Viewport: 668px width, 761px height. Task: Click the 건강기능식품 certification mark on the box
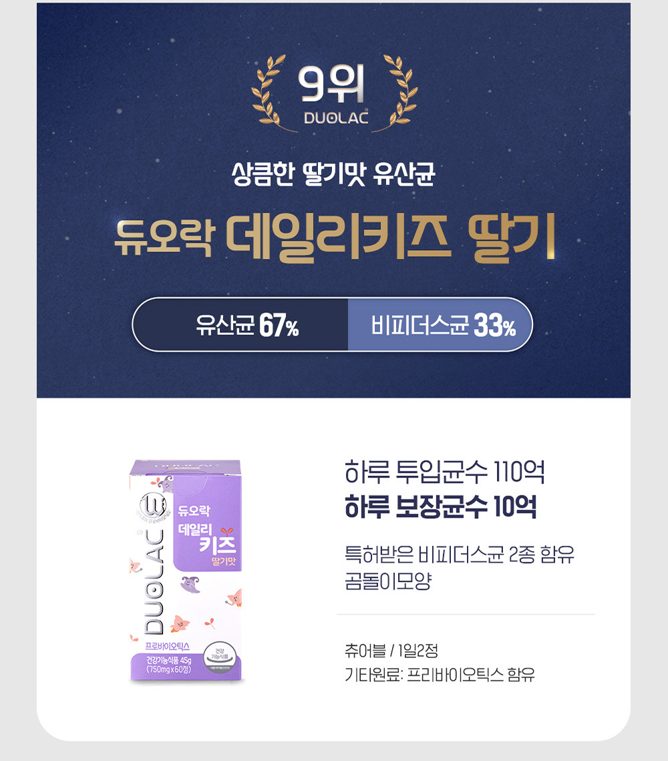click(x=220, y=657)
